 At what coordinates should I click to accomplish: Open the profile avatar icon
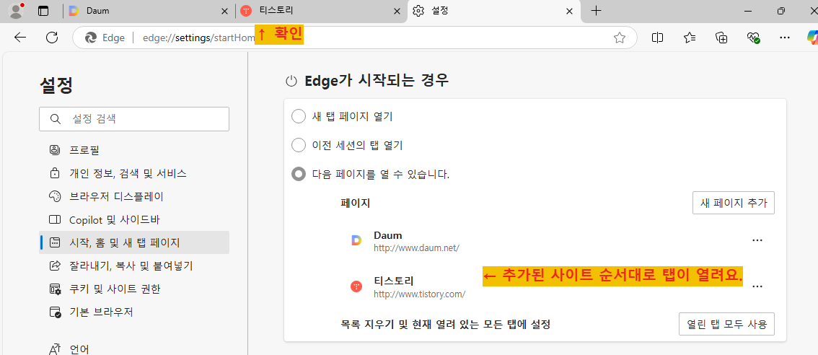[17, 11]
